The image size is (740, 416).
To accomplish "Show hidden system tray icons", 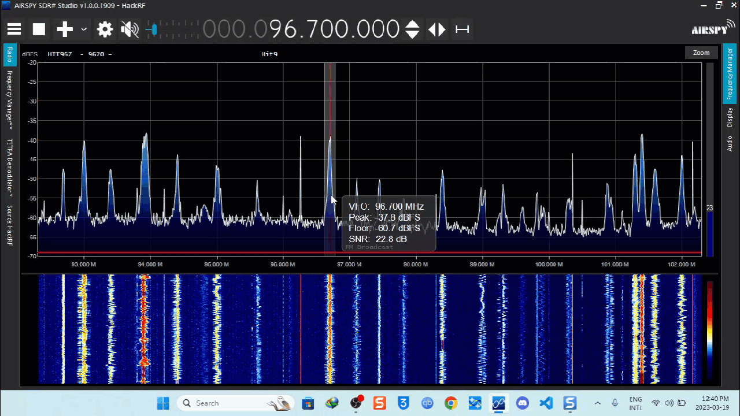I will tap(598, 403).
